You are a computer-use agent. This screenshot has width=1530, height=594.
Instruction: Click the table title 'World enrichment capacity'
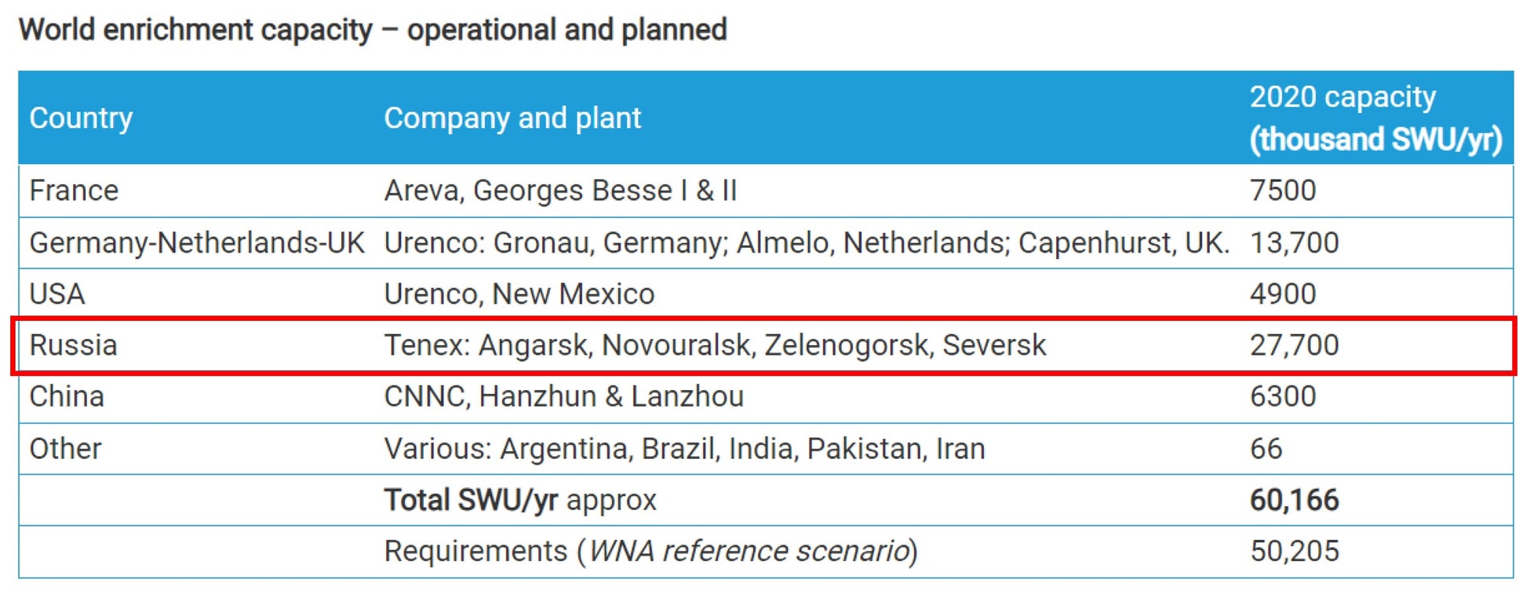pos(373,30)
